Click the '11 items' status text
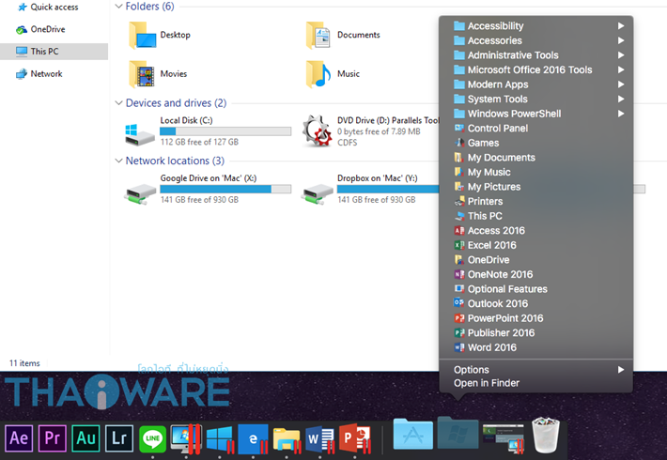The width and height of the screenshot is (667, 460). click(24, 363)
